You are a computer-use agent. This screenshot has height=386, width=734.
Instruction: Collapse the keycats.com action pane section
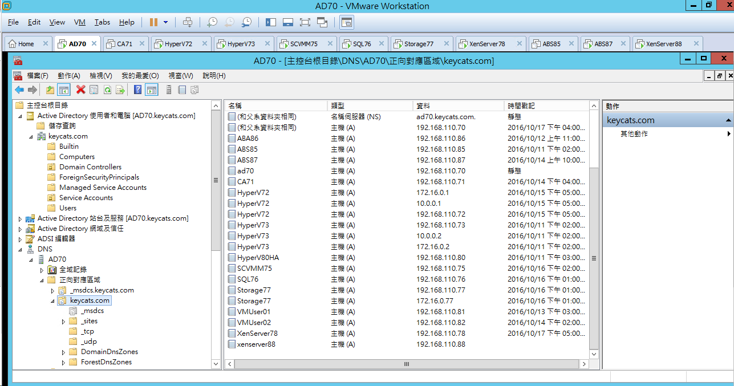tap(728, 120)
